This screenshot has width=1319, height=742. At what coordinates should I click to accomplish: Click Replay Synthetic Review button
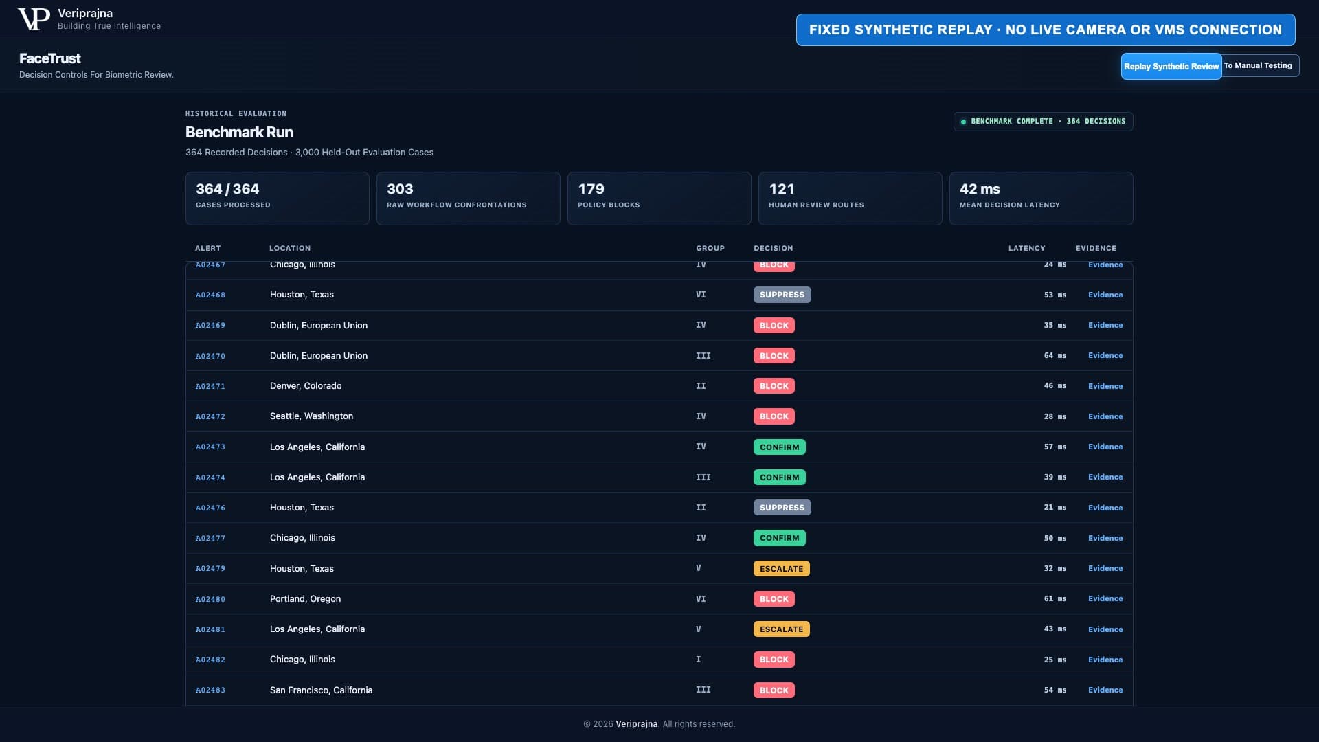coord(1171,66)
